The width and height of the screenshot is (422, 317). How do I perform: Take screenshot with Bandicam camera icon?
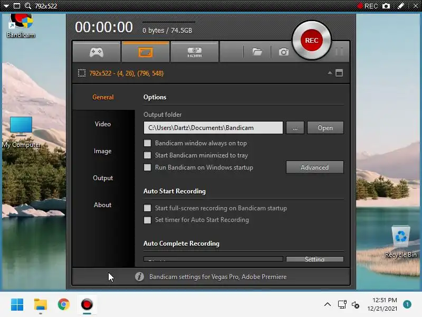(x=284, y=51)
